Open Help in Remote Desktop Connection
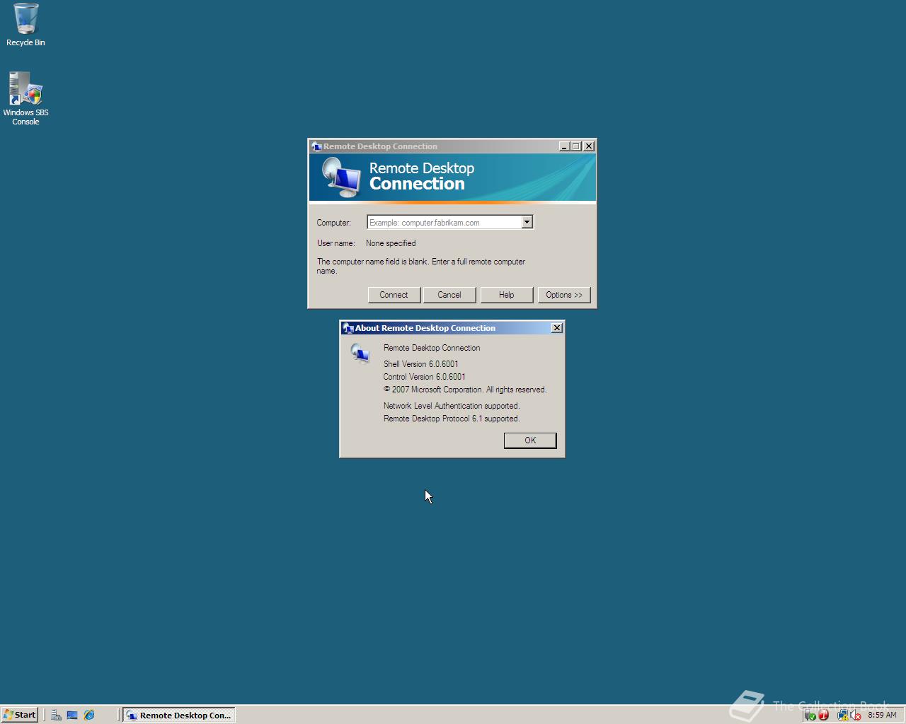This screenshot has height=724, width=906. [506, 295]
